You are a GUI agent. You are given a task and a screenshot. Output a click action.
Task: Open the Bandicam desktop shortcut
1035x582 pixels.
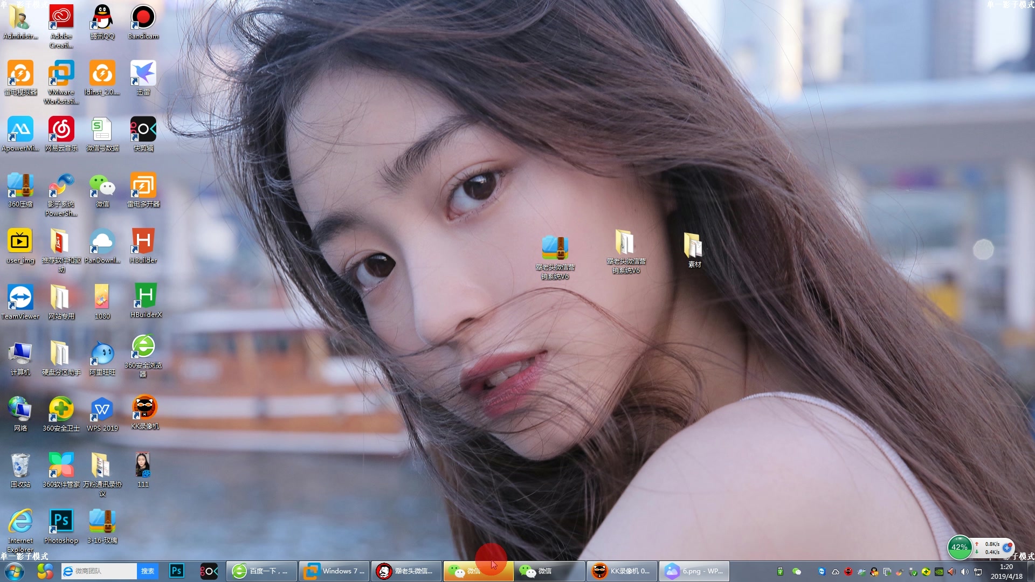point(143,22)
